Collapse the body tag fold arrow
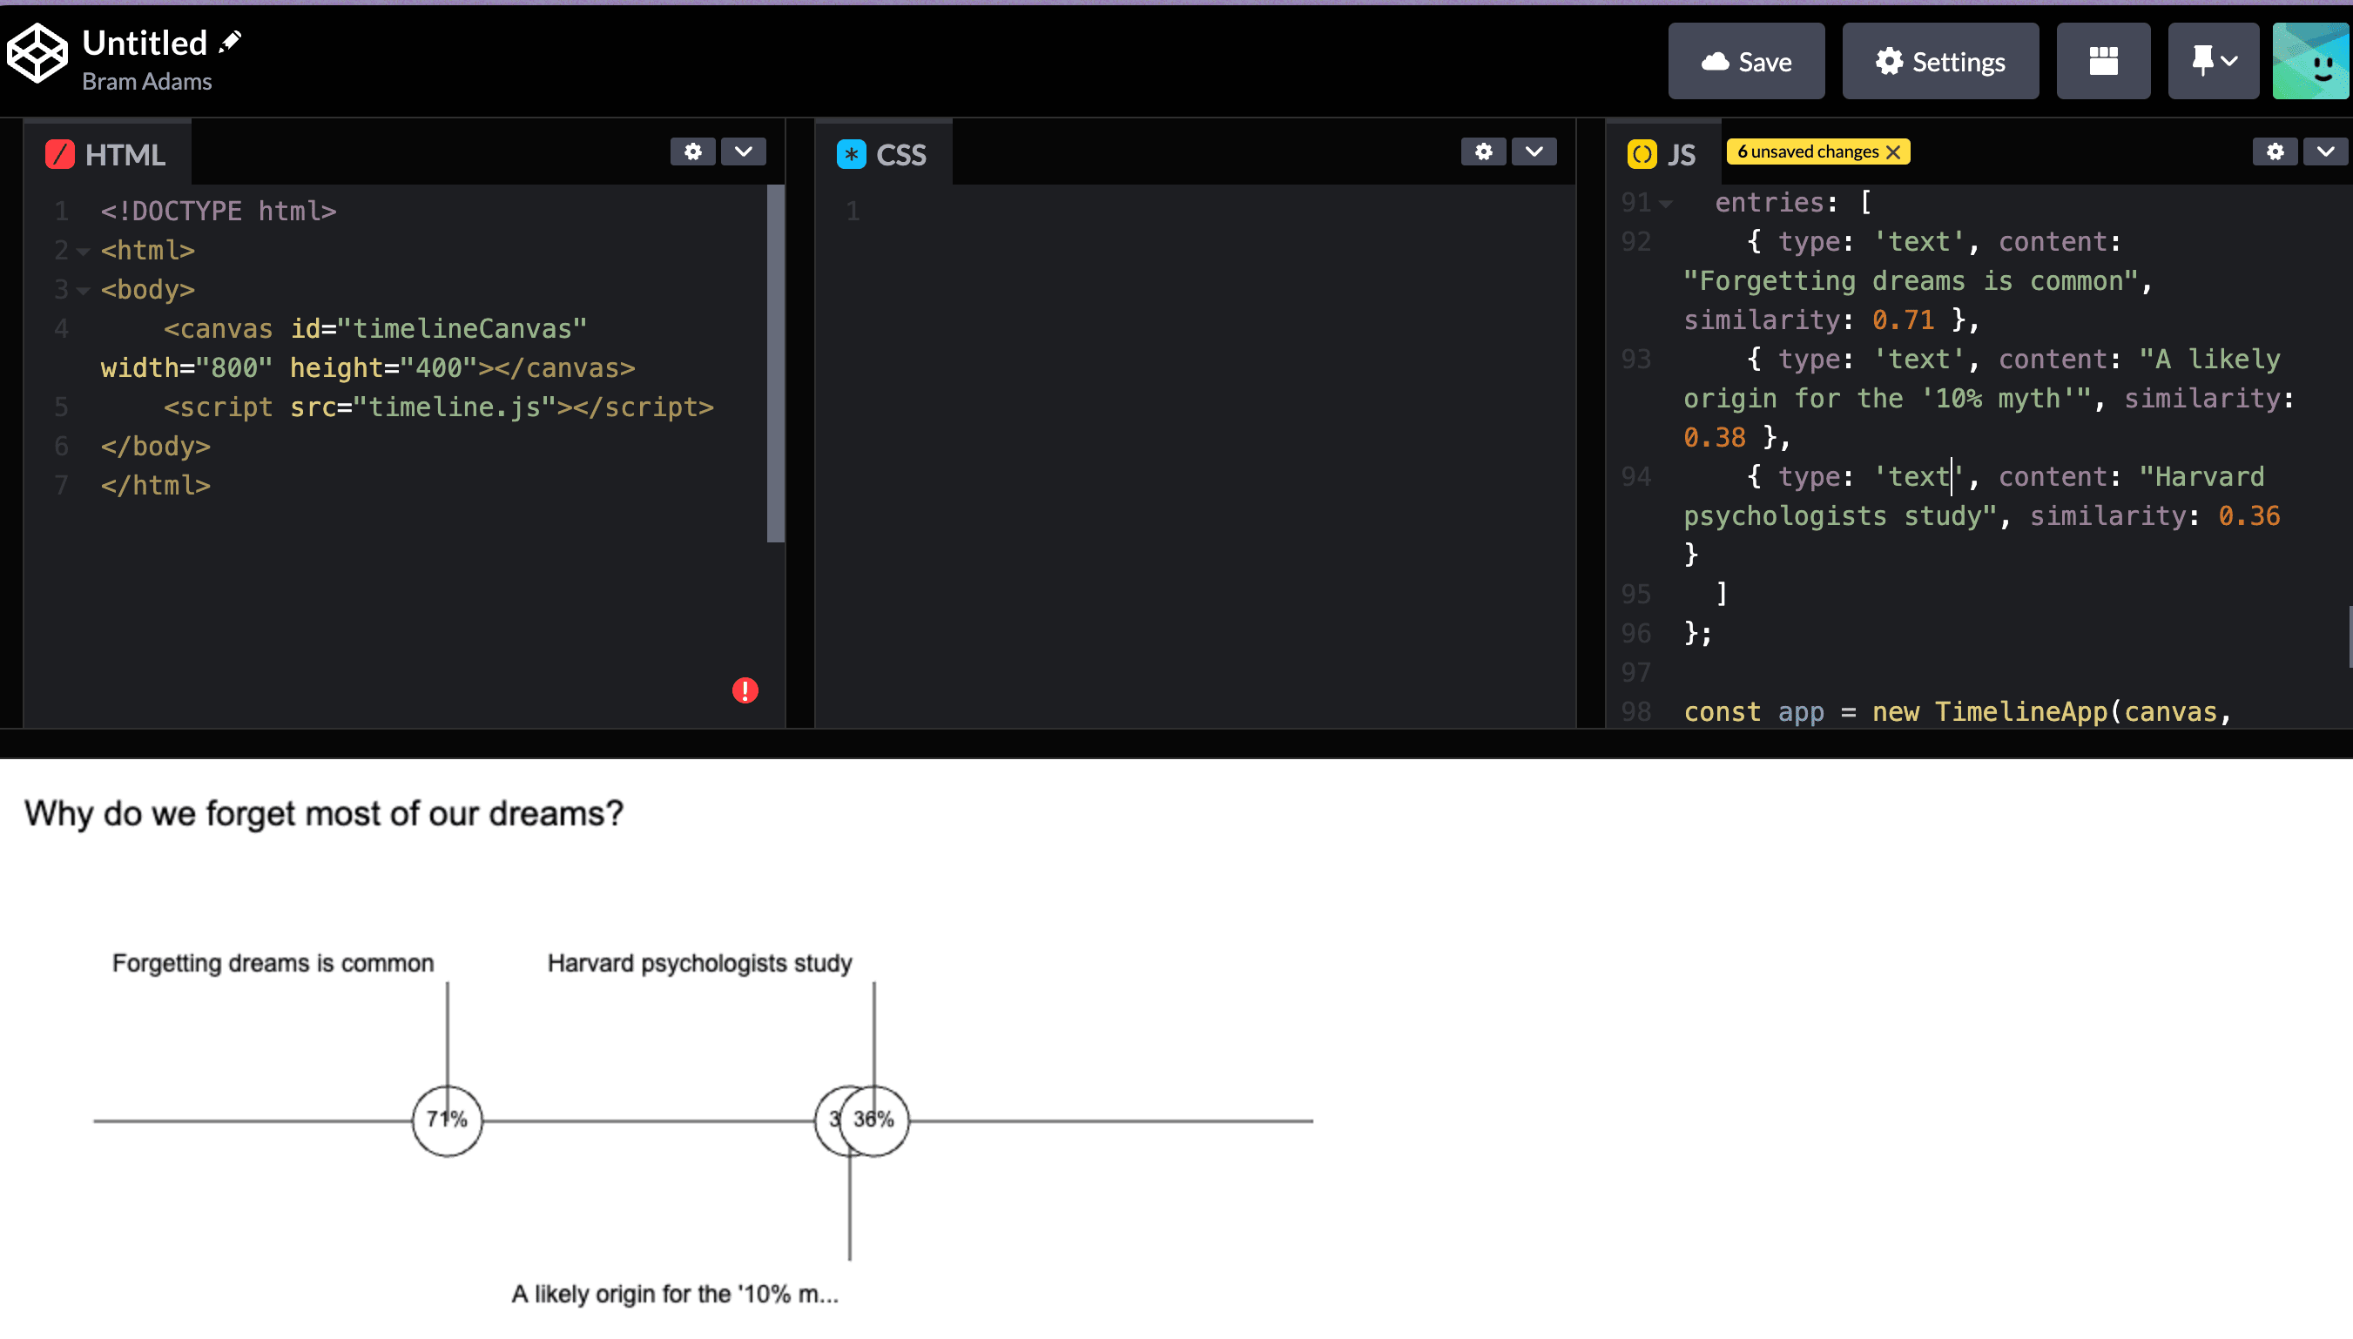Image resolution: width=2353 pixels, height=1339 pixels. click(x=83, y=291)
